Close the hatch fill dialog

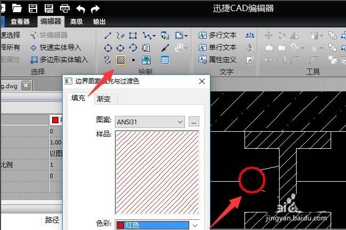coord(202,82)
